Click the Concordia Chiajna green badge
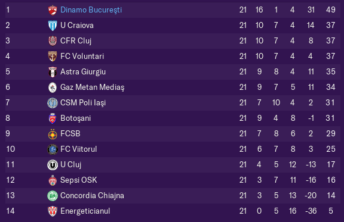This screenshot has height=222, width=344. (x=53, y=196)
